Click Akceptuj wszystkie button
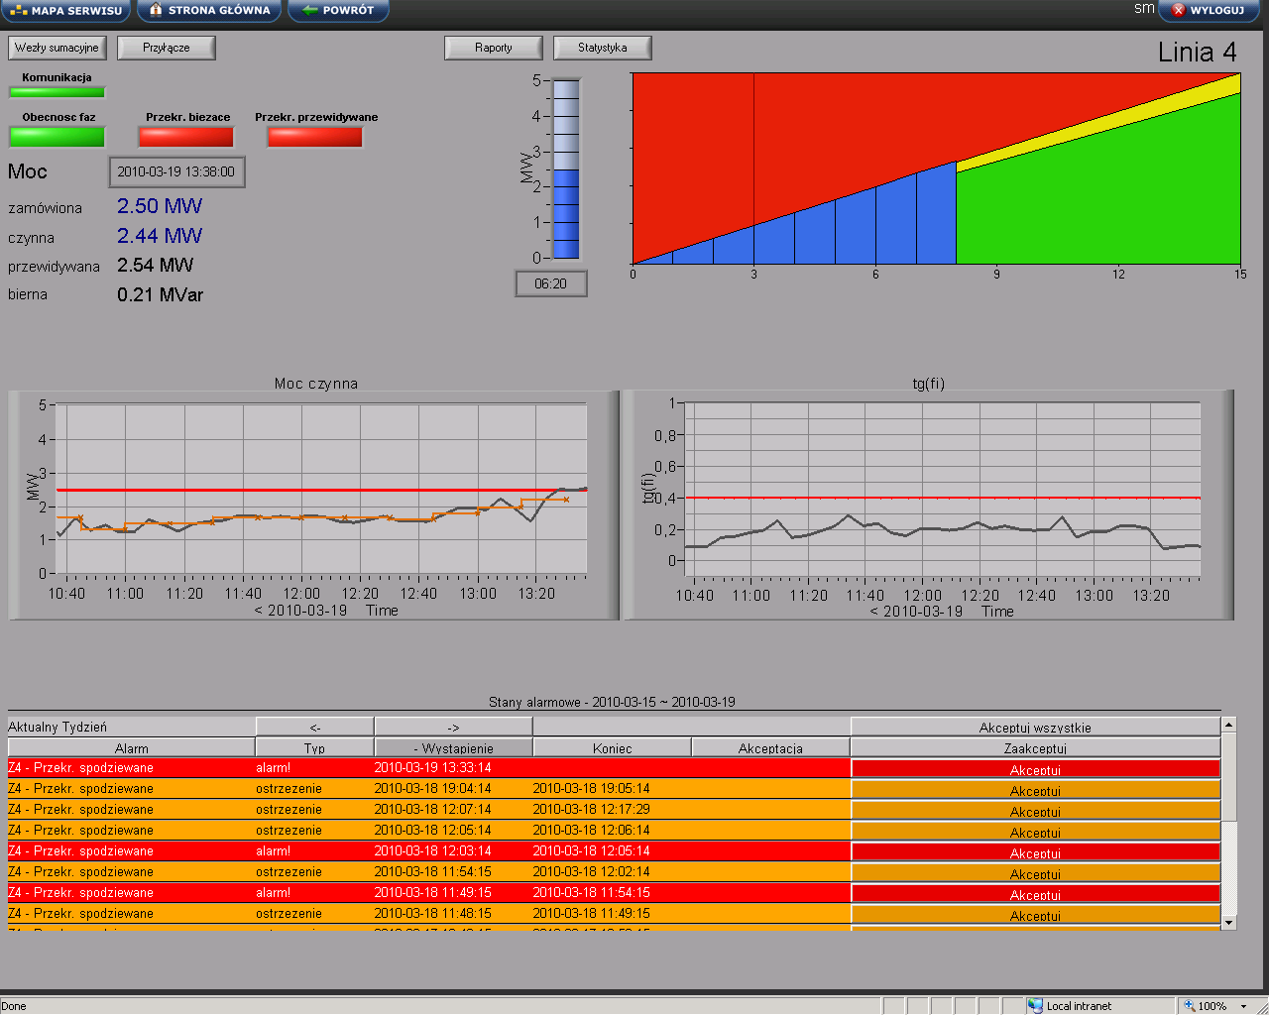Screen dimensions: 1269x1015 [x=1035, y=727]
